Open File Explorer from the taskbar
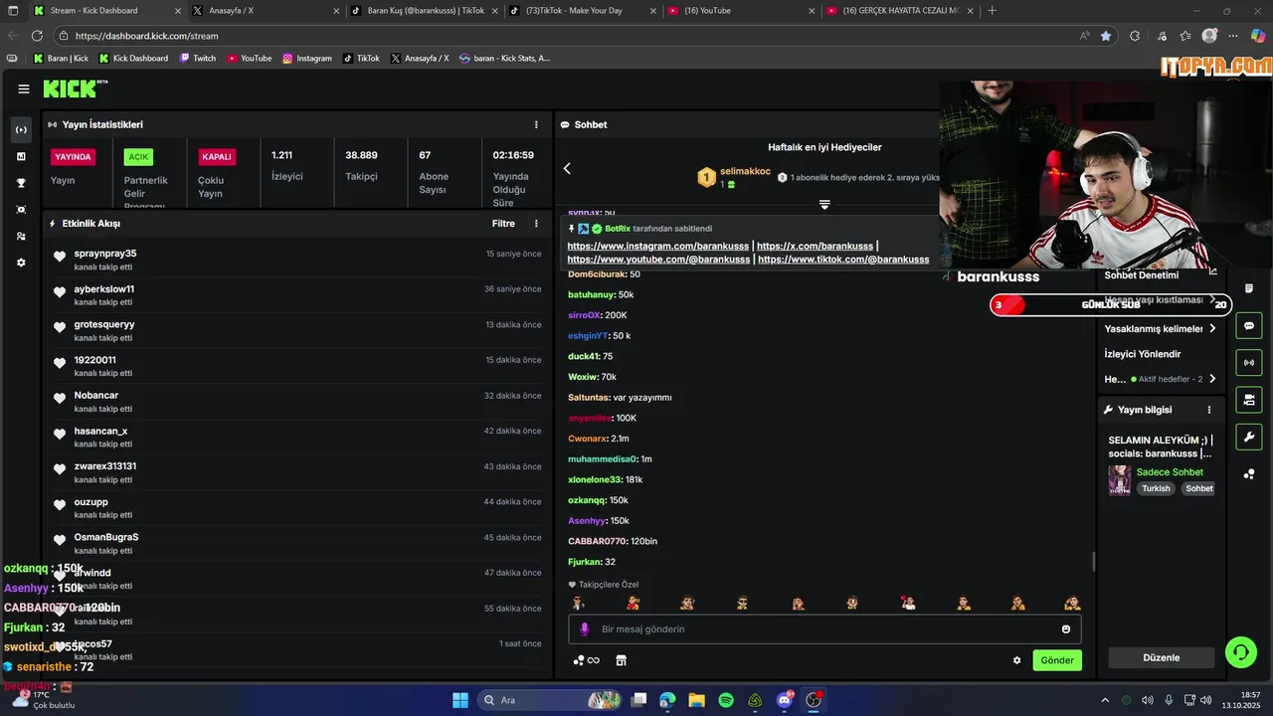Image resolution: width=1273 pixels, height=716 pixels. [x=697, y=700]
